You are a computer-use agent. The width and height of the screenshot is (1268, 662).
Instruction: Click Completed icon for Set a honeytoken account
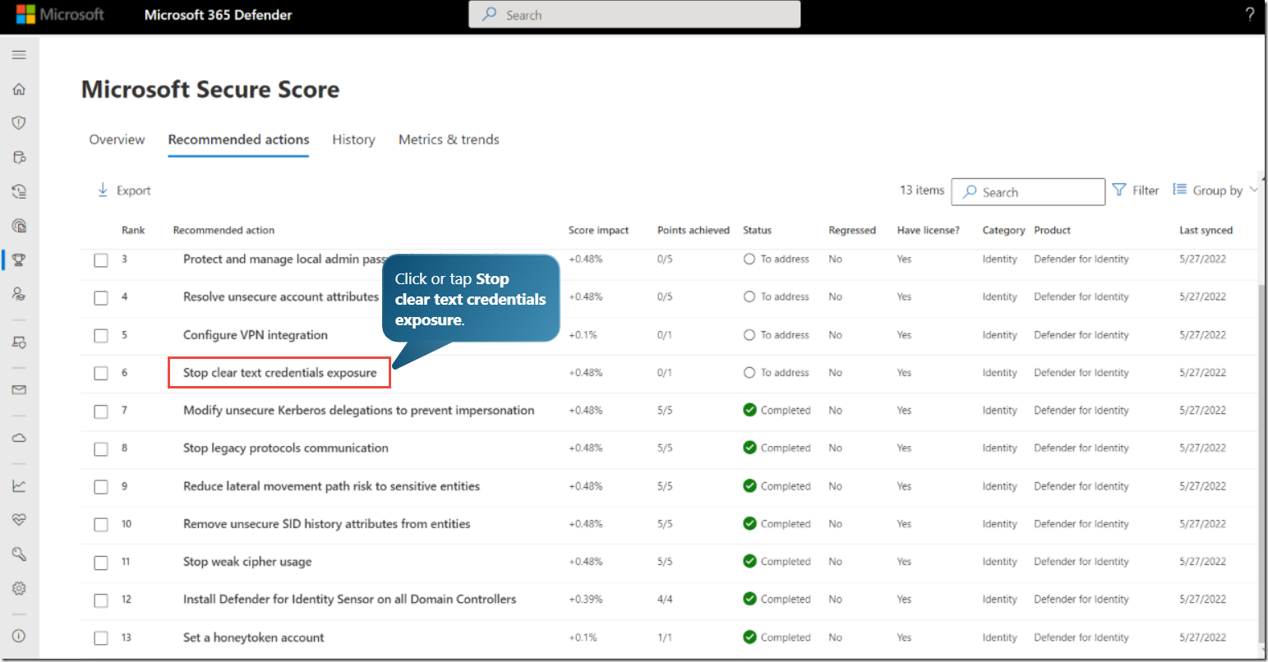click(x=749, y=637)
